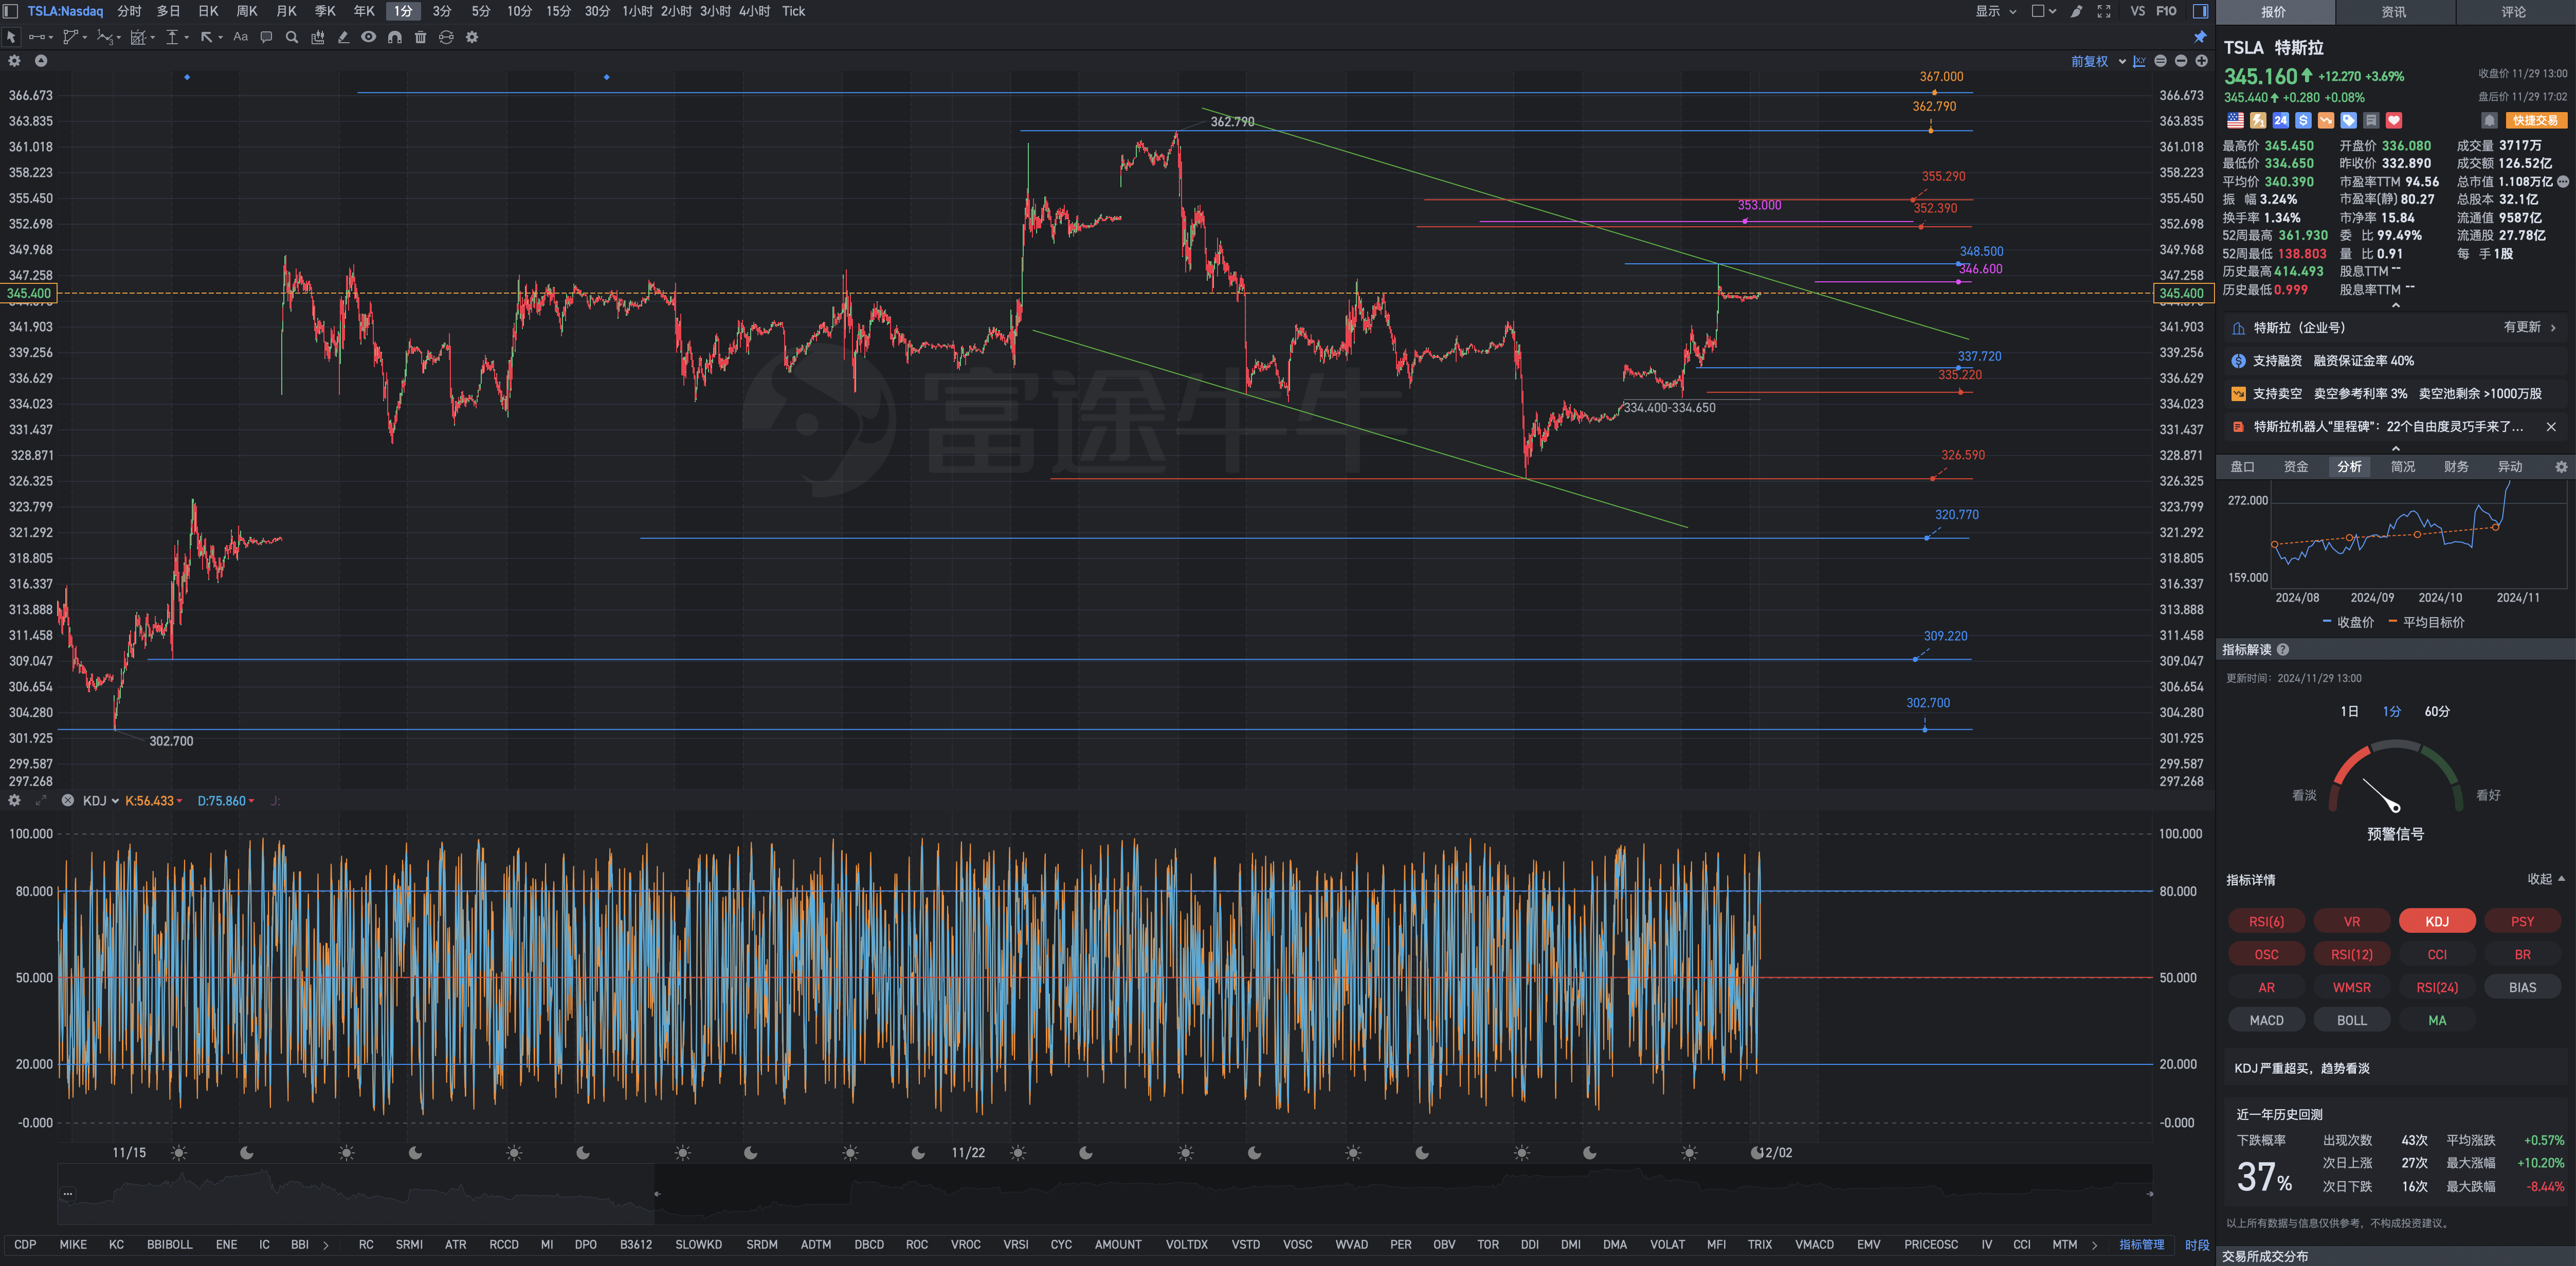Click the 24-hour trading badge icon
The image size is (2576, 1266).
pos(2281,121)
